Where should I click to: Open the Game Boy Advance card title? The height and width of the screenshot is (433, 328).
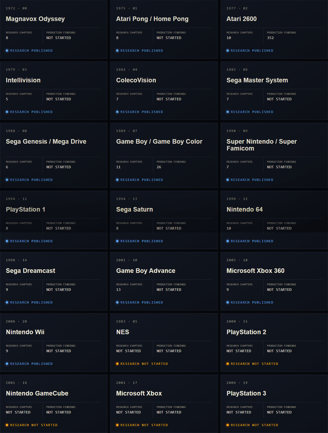[146, 271]
